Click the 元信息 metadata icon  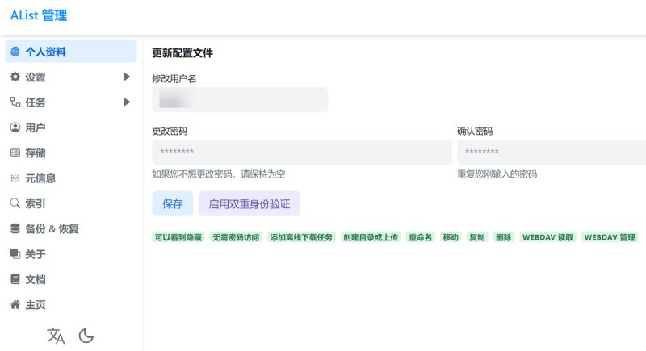point(15,178)
